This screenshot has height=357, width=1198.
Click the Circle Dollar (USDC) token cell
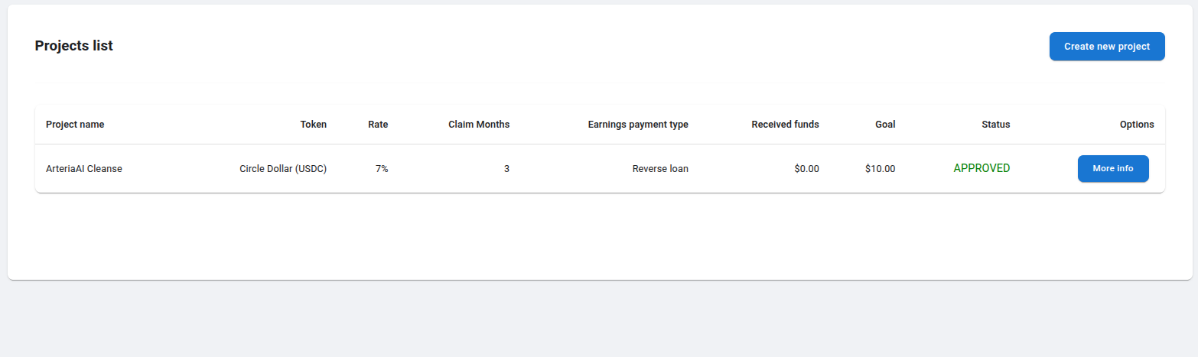[283, 169]
